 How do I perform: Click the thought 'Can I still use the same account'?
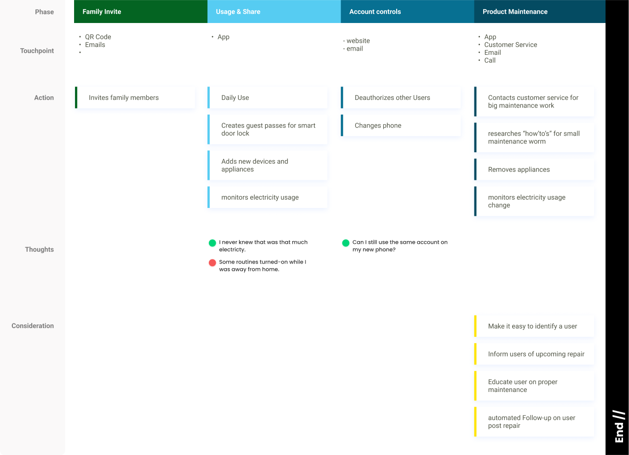coord(400,246)
